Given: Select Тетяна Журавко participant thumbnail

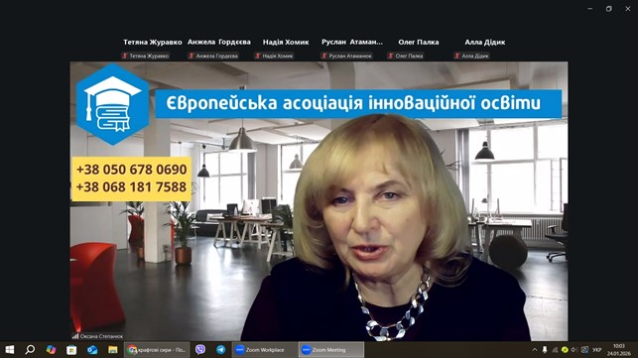Looking at the screenshot, I should [x=153, y=49].
